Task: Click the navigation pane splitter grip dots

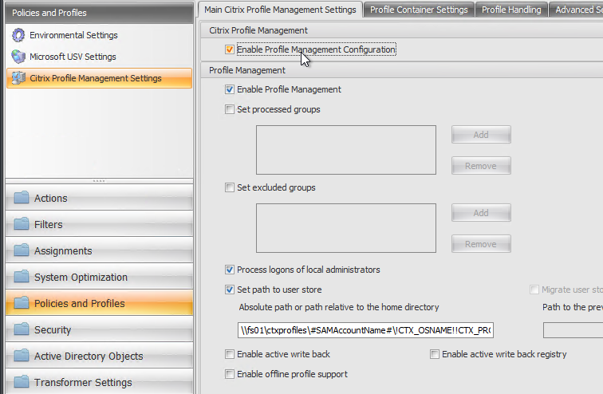Action: coord(99,181)
